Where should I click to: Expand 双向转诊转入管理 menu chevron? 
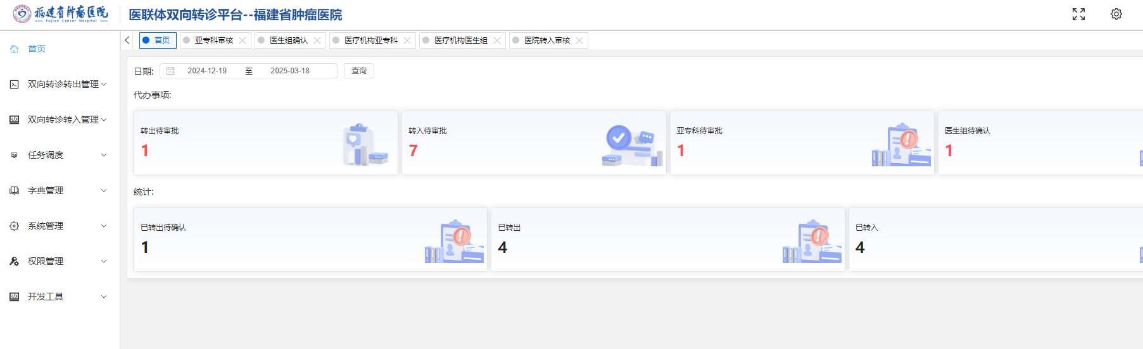click(x=104, y=119)
